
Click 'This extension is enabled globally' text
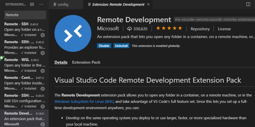pos(156,46)
